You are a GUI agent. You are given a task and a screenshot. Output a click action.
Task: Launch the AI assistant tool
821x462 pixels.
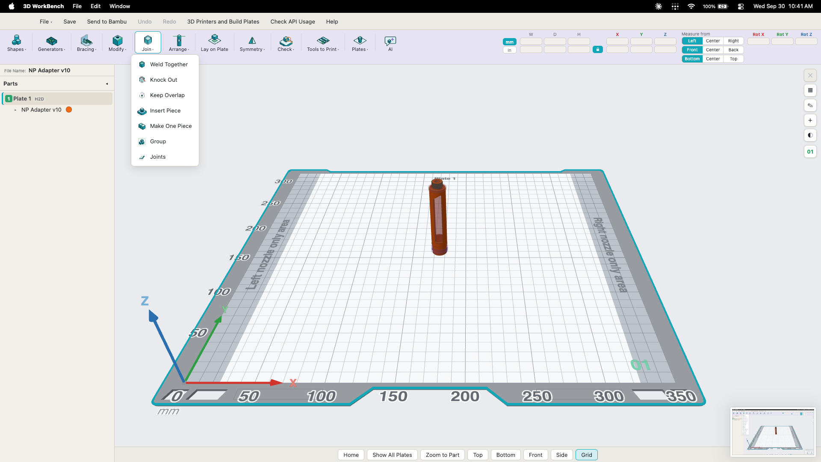pos(390,43)
